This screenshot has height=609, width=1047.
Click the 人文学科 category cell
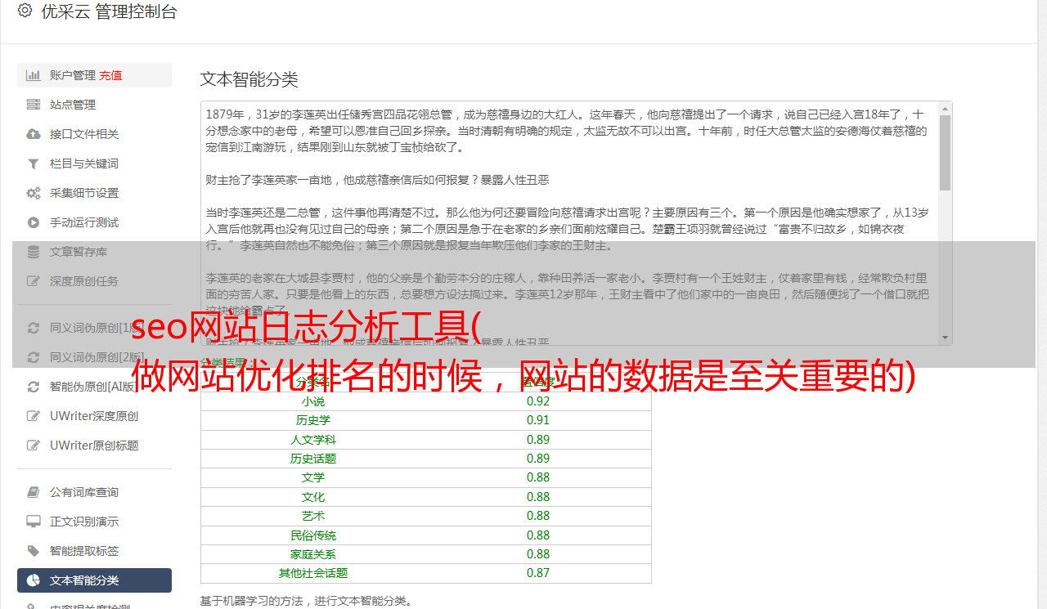[313, 440]
